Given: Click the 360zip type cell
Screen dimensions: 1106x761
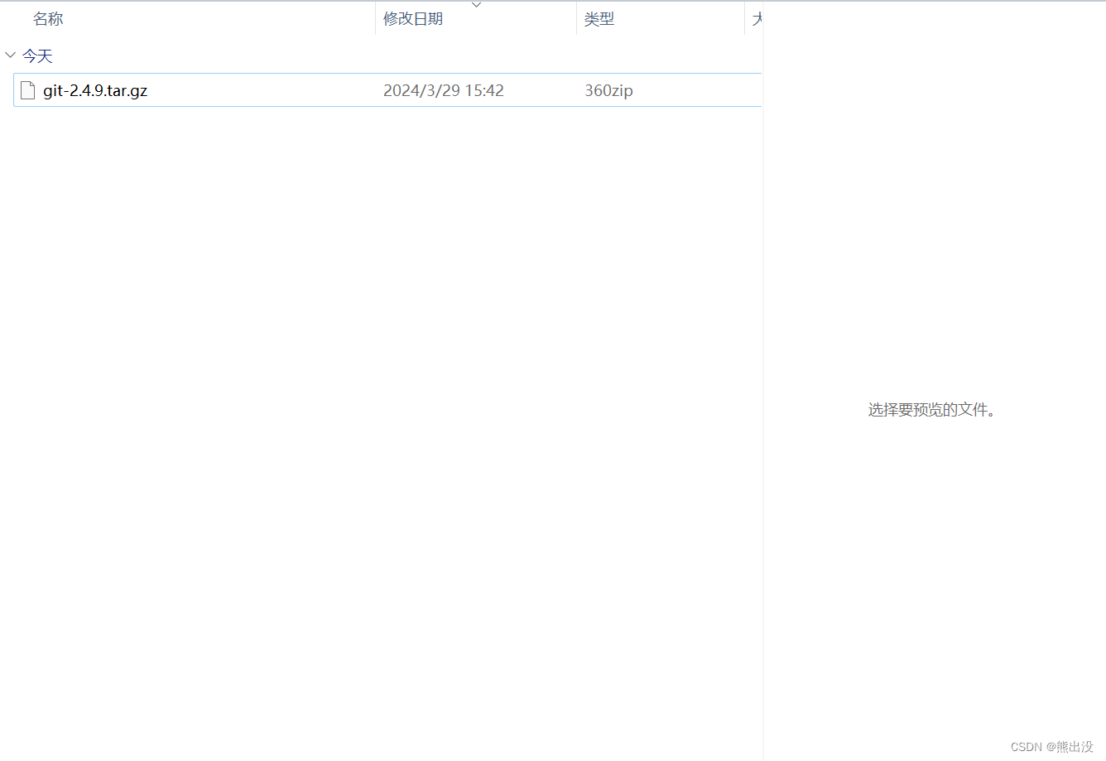Looking at the screenshot, I should (608, 90).
